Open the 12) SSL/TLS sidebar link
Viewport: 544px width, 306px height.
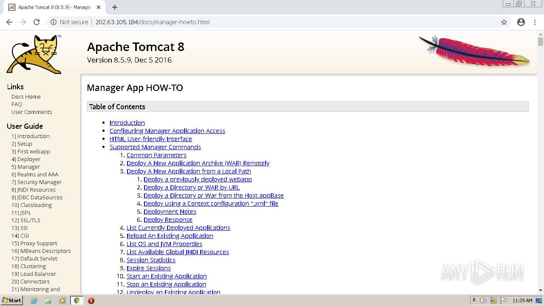tap(26, 220)
